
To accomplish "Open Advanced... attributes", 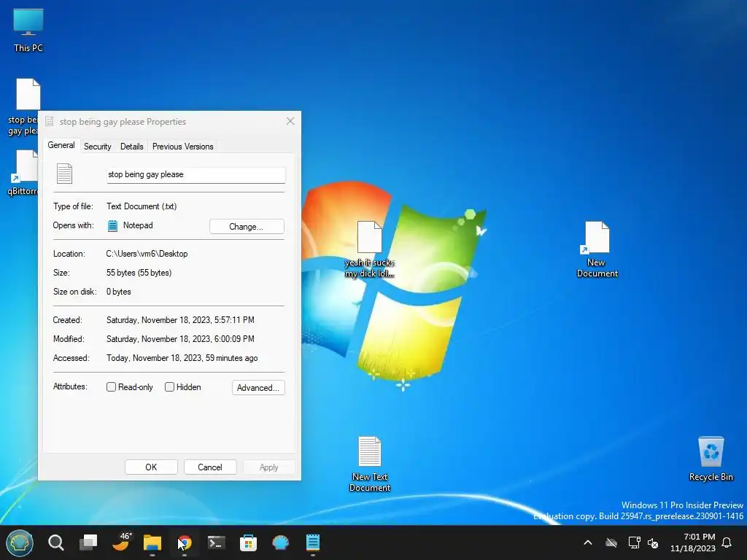I will click(258, 388).
